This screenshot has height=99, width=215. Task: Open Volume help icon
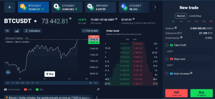pos(176,28)
